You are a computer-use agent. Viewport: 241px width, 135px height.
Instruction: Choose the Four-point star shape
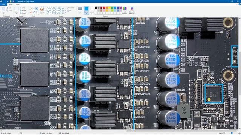pos(50,13)
